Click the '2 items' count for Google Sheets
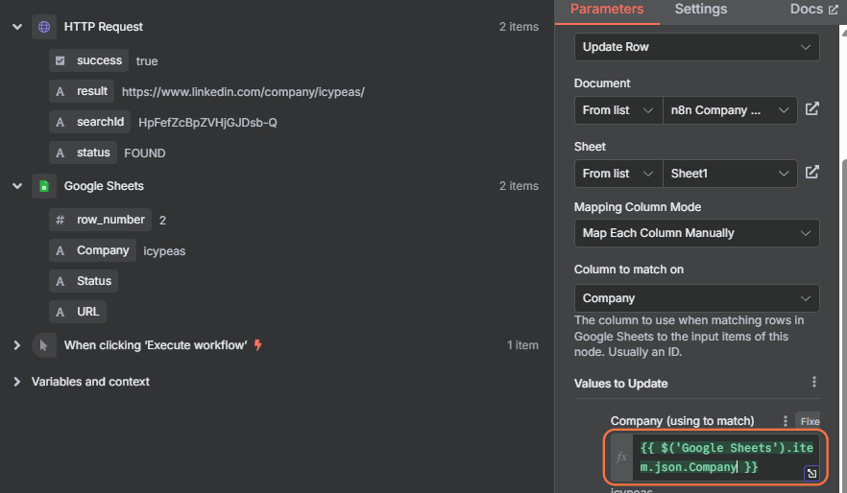The width and height of the screenshot is (847, 493). coord(519,186)
